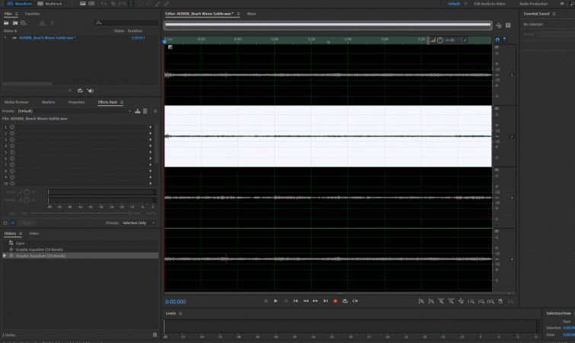The height and width of the screenshot is (343, 575).
Task: Select the Slip tool
Action: pyautogui.click(x=122, y=4)
